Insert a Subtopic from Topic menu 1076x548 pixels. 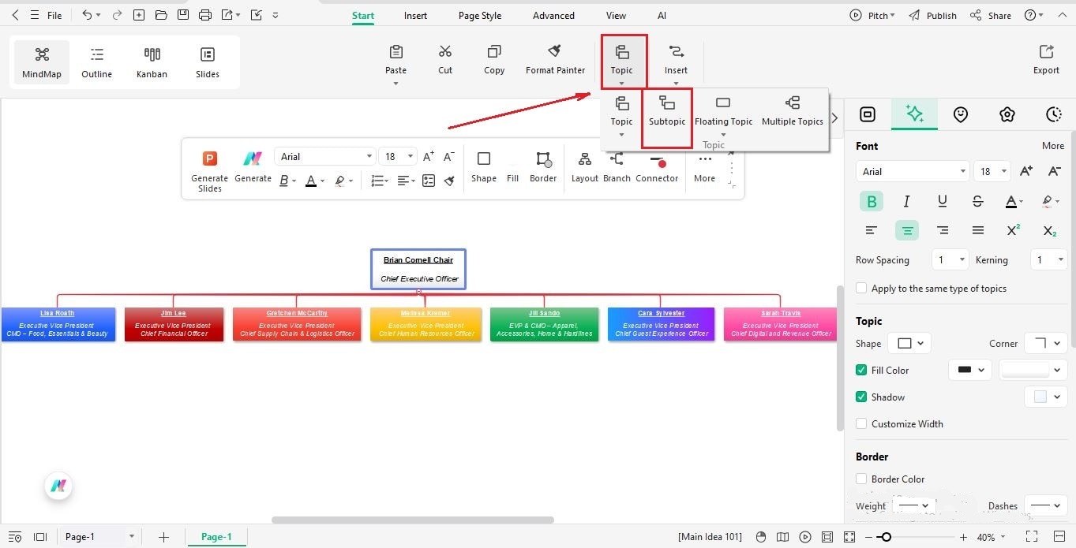[x=667, y=110]
